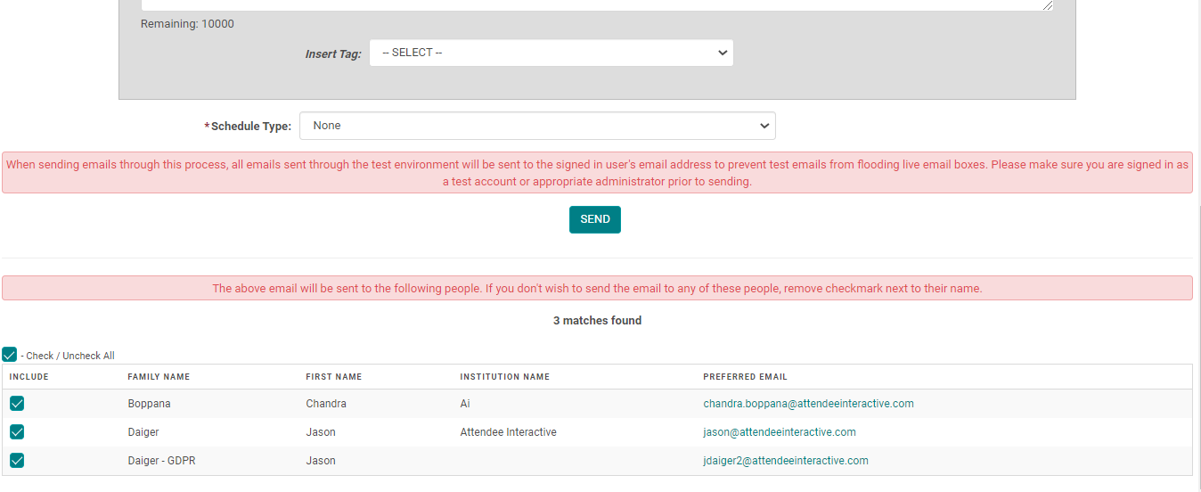Select the Institution Name column header
The width and height of the screenshot is (1201, 492).
point(504,377)
